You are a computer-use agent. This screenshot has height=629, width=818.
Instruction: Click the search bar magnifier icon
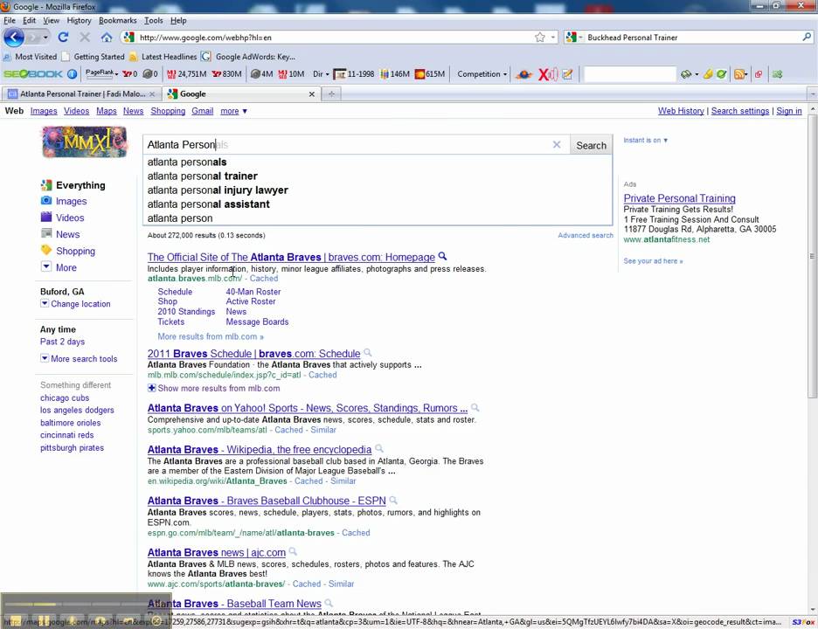[807, 37]
